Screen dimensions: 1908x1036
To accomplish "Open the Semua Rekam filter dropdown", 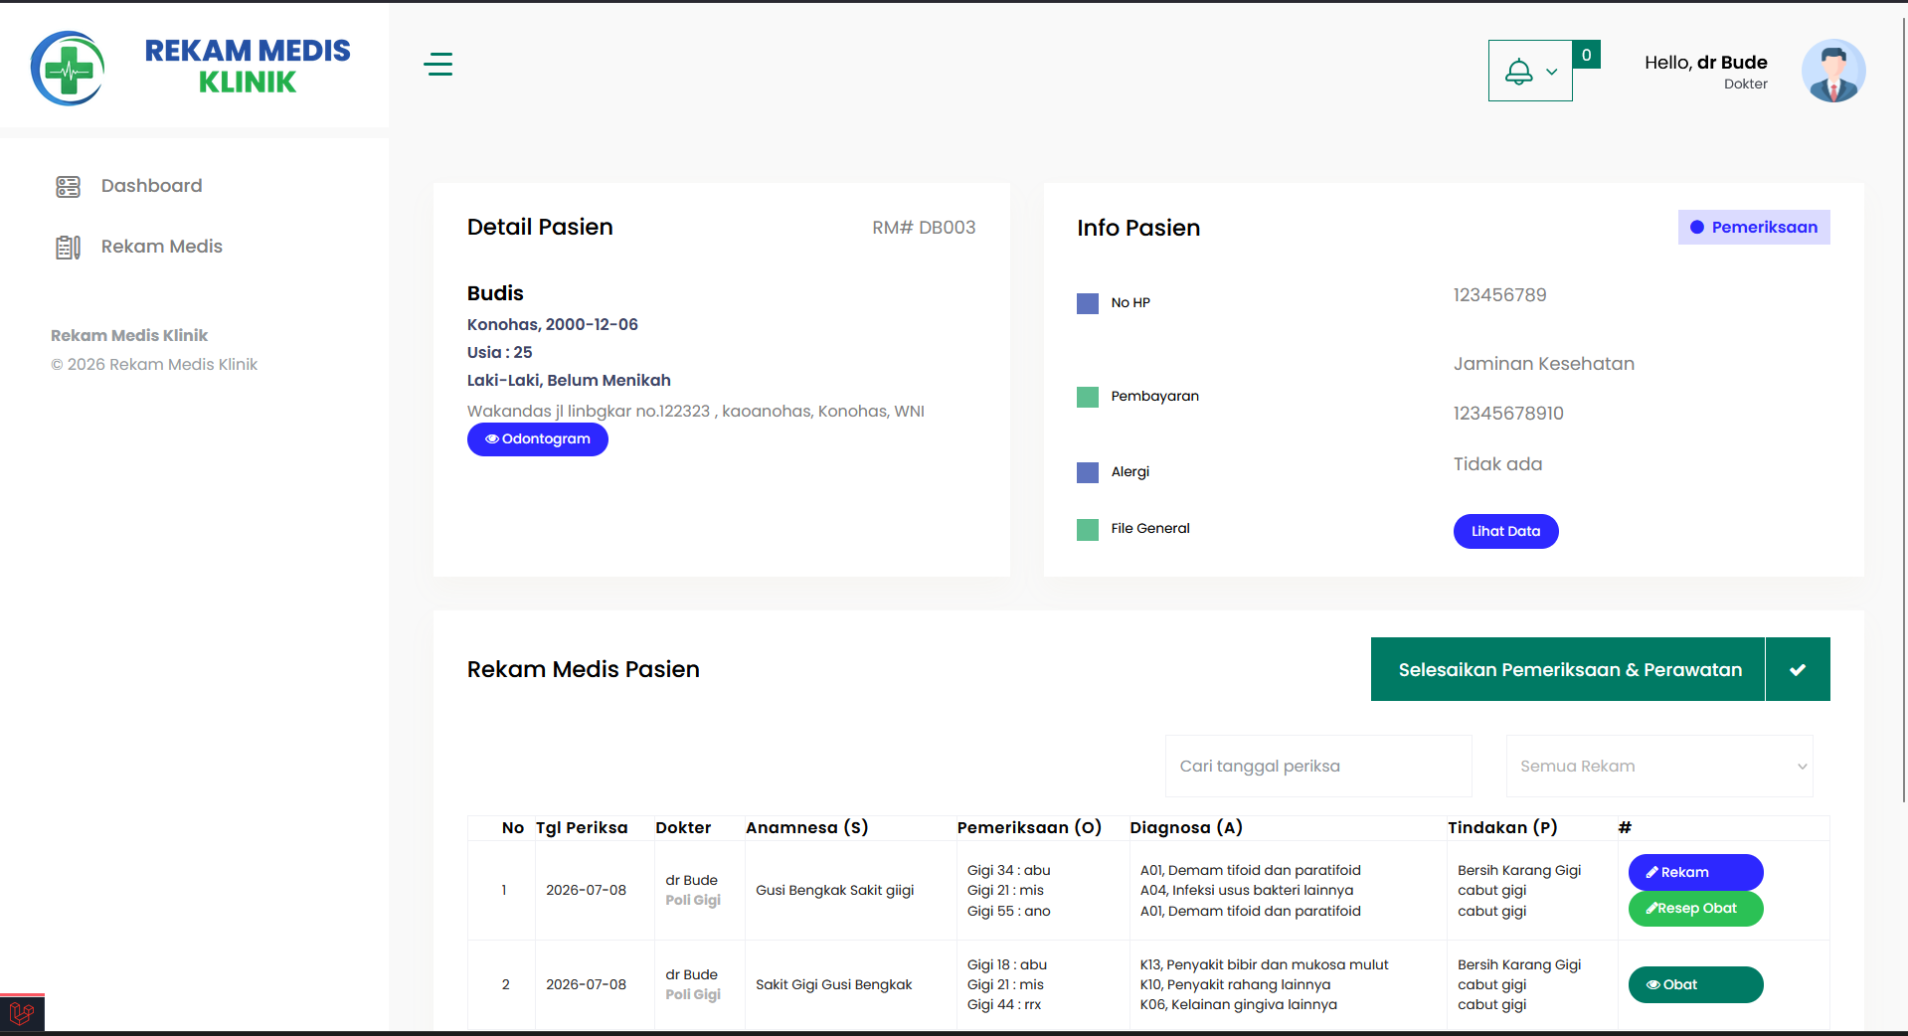I will coord(1659,766).
